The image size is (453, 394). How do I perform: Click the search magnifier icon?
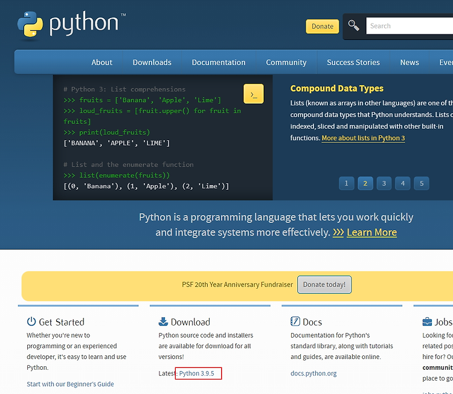click(353, 25)
